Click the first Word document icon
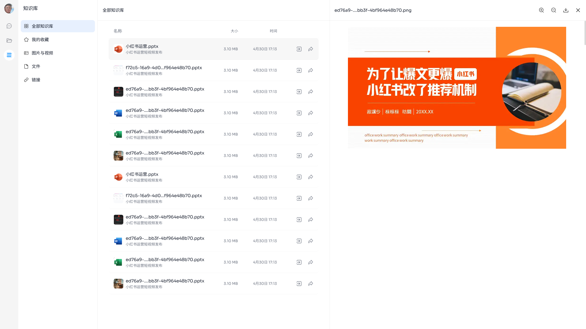This screenshot has height=329, width=586. tap(118, 113)
